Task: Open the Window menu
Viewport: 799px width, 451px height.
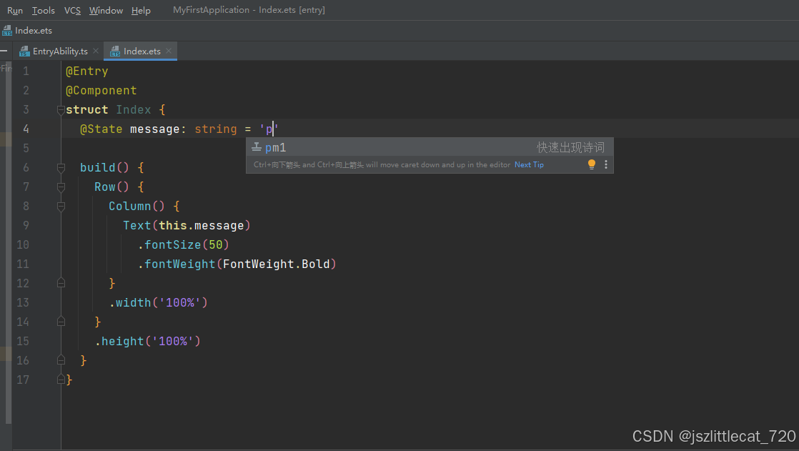Action: (106, 10)
